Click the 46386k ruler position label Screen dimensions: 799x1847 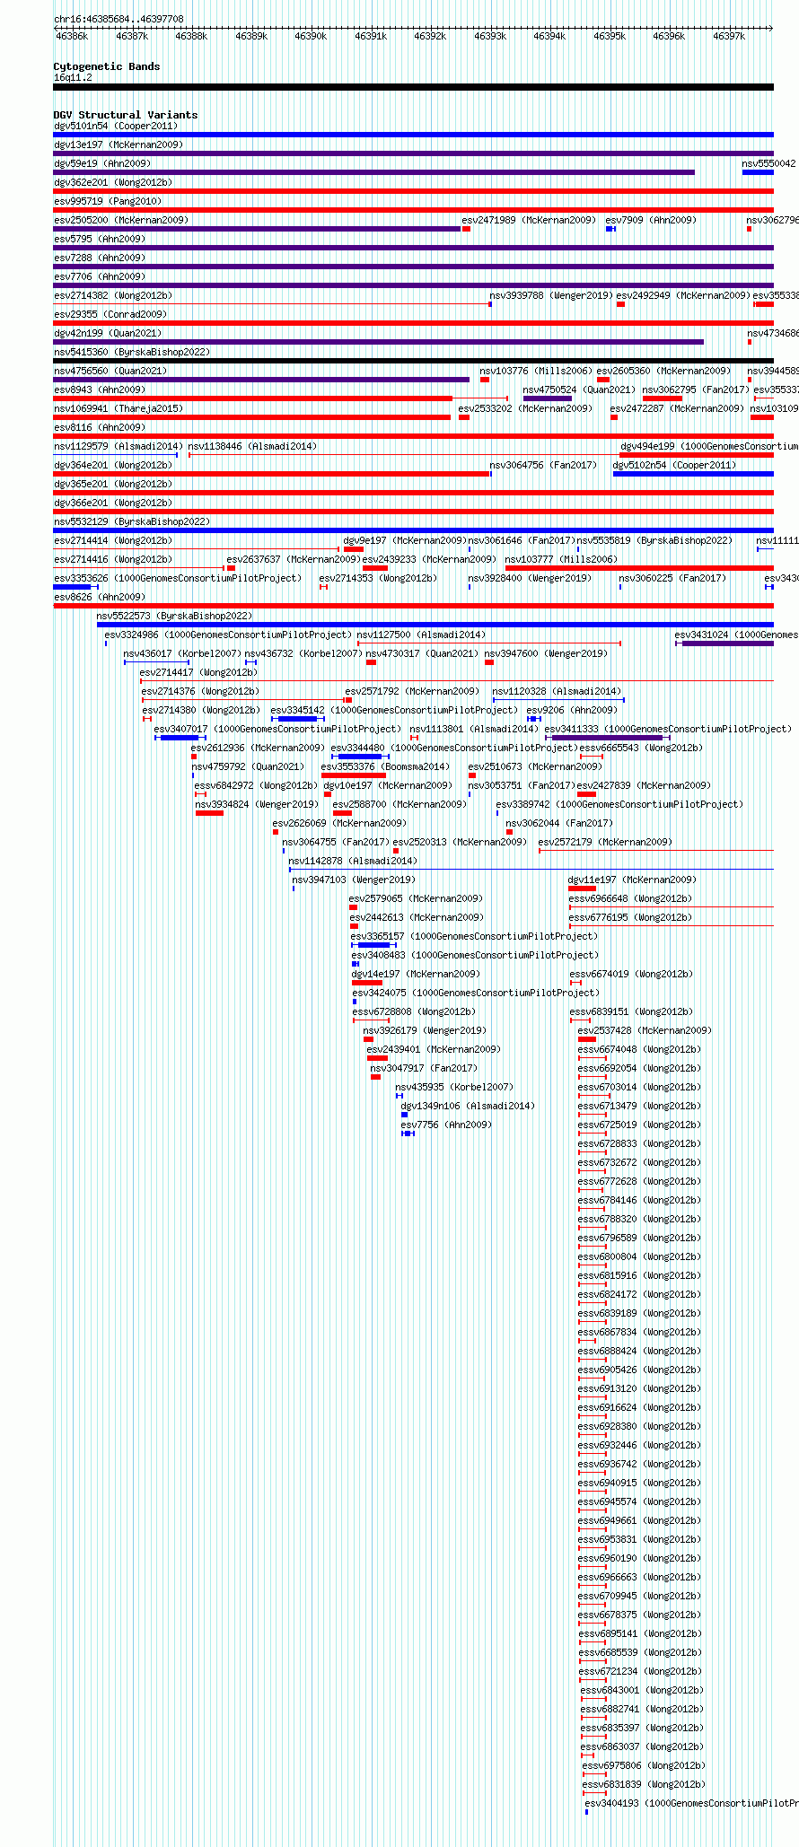click(x=72, y=36)
